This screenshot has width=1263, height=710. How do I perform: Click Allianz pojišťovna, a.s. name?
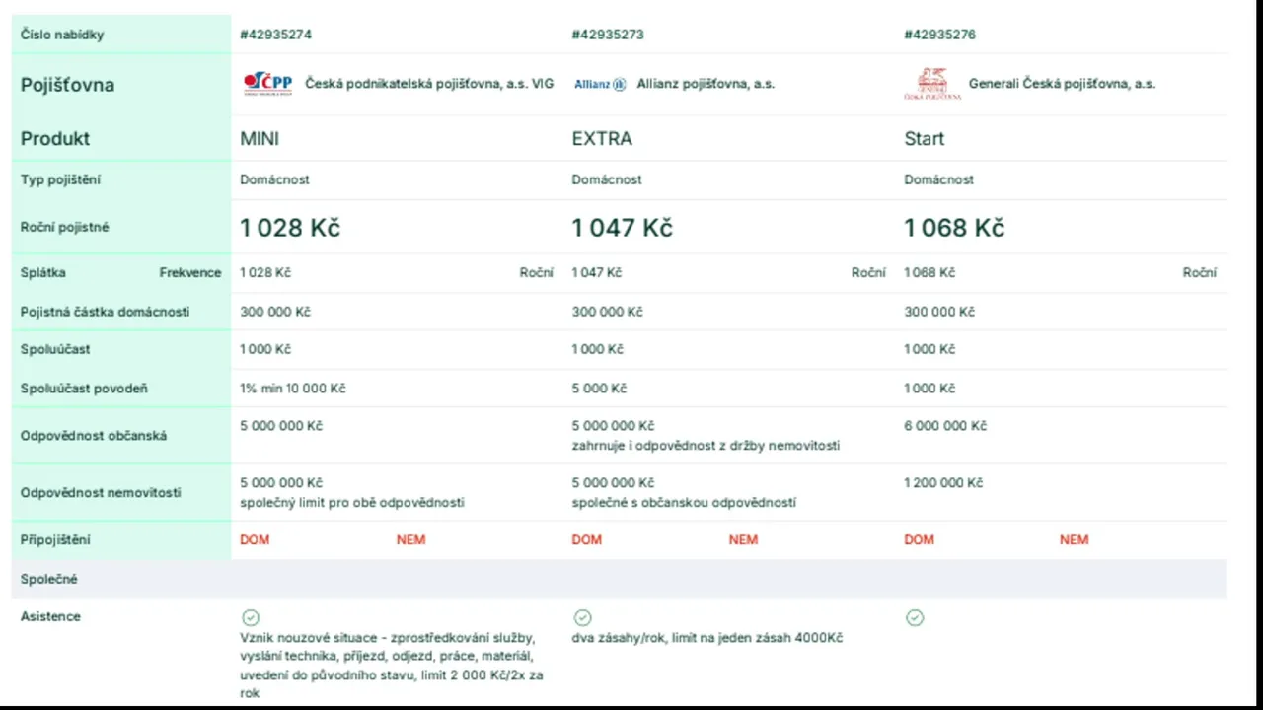(x=706, y=84)
